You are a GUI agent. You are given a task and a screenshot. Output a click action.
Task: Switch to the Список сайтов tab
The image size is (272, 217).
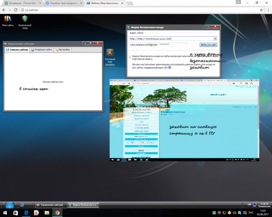tap(17, 50)
